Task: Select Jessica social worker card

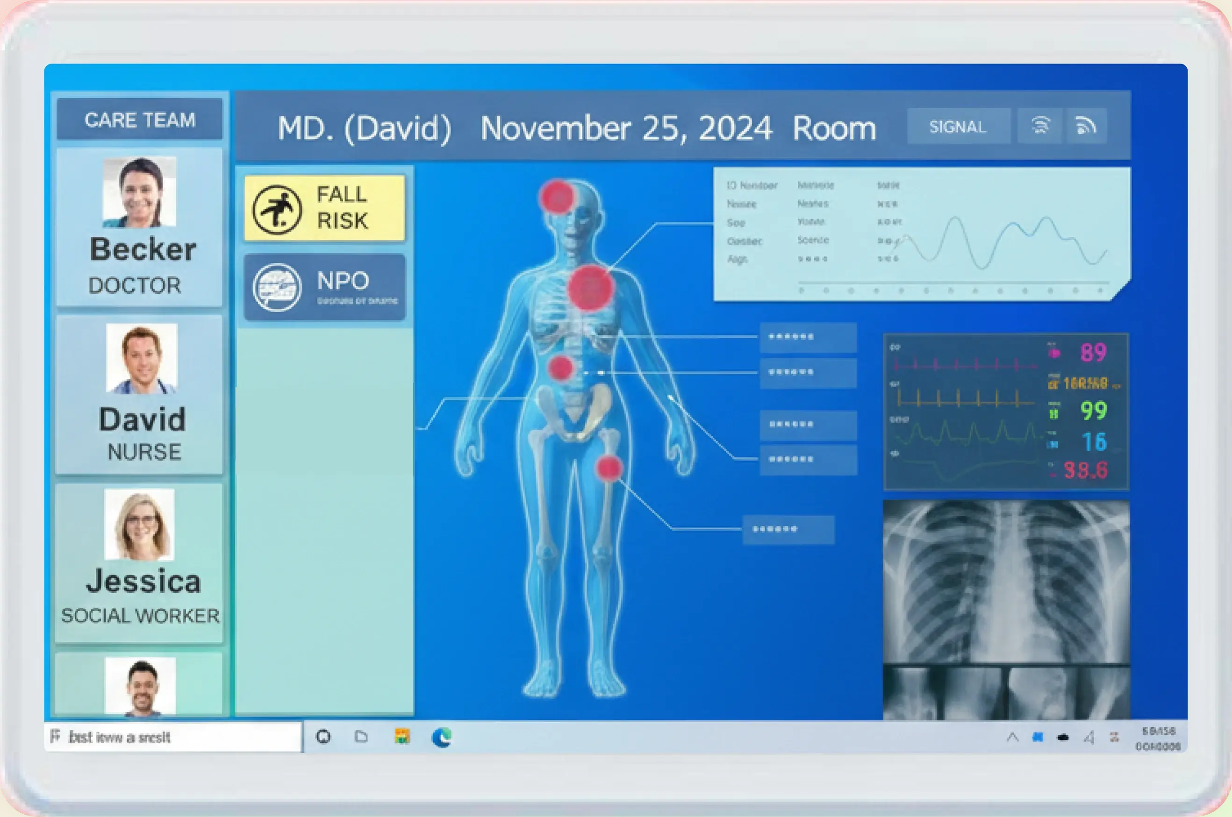Action: pos(139,563)
